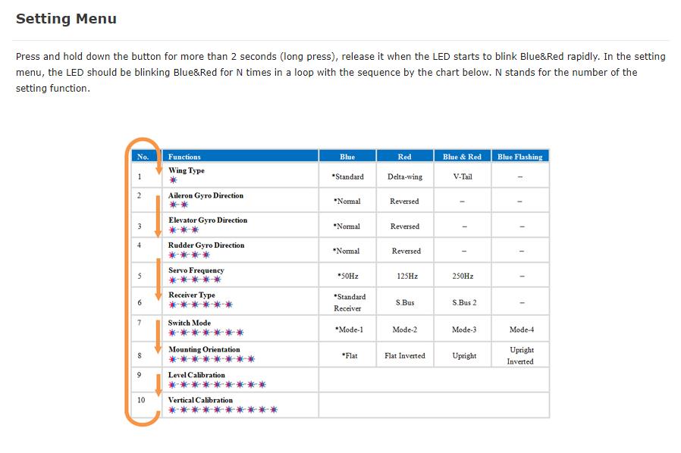
Task: Select the Blue Flashing column header
Action: coord(520,156)
